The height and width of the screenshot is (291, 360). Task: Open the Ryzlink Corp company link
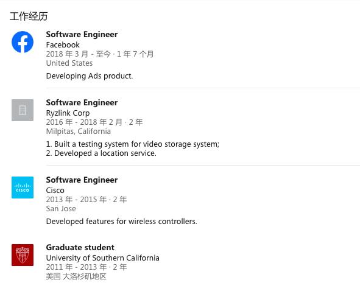68,113
